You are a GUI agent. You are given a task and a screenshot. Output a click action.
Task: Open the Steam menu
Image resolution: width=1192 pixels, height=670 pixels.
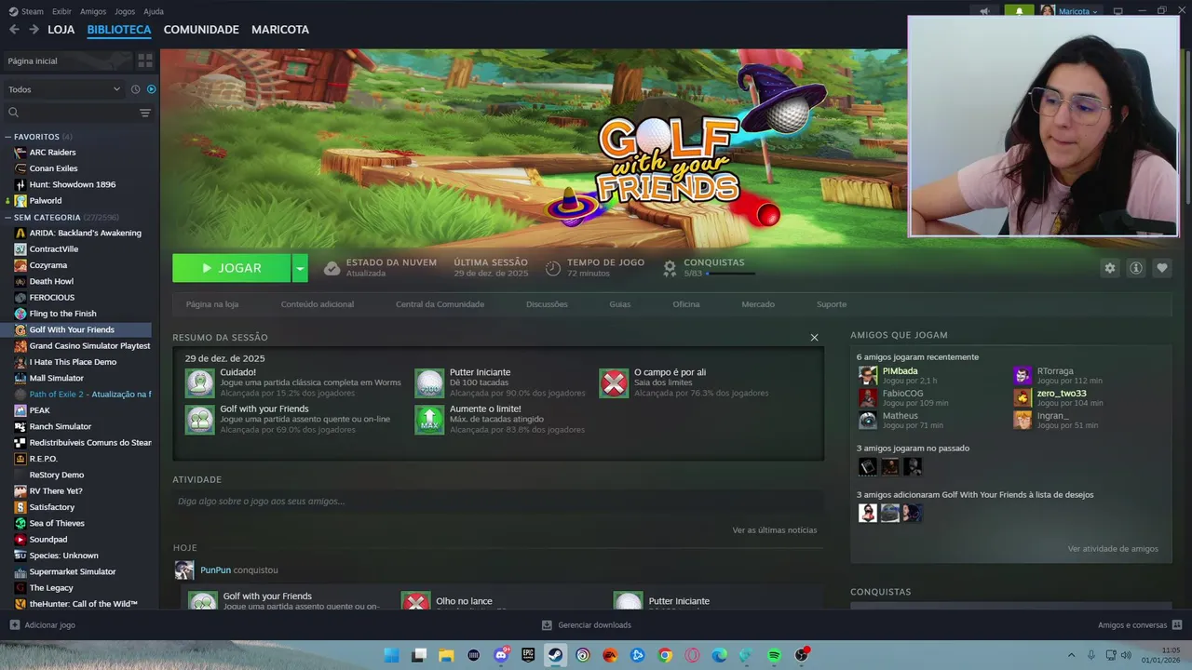coord(27,11)
